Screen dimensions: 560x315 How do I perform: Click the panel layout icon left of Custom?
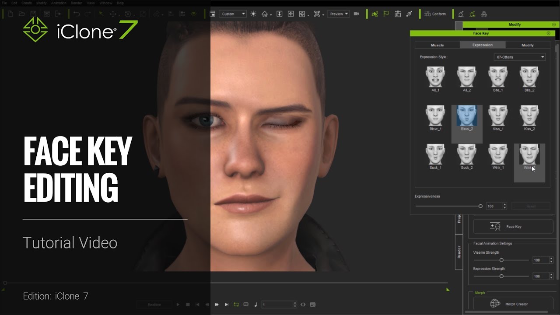pos(213,14)
